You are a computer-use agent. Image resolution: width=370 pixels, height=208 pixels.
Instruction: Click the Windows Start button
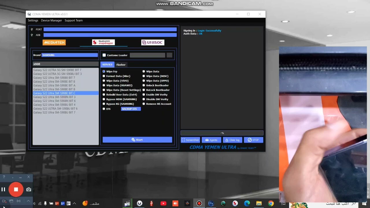coord(364,203)
